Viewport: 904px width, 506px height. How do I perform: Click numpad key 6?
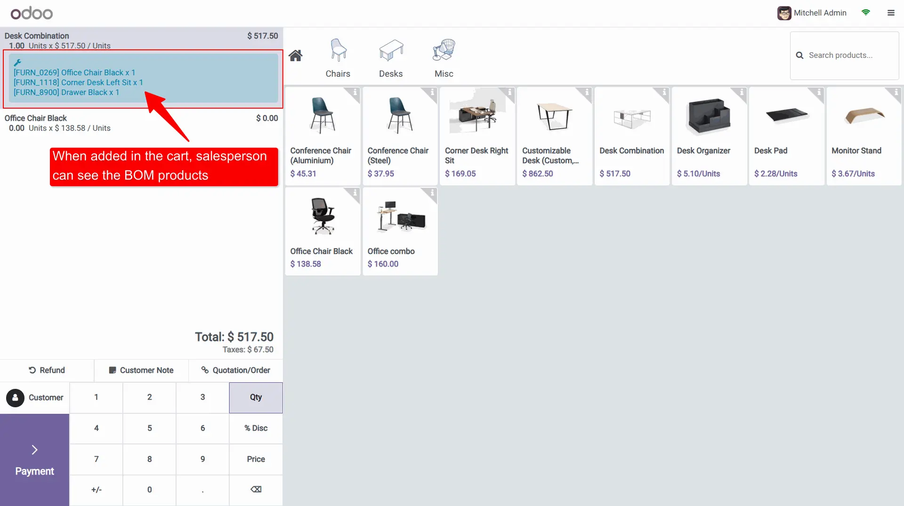pos(202,428)
